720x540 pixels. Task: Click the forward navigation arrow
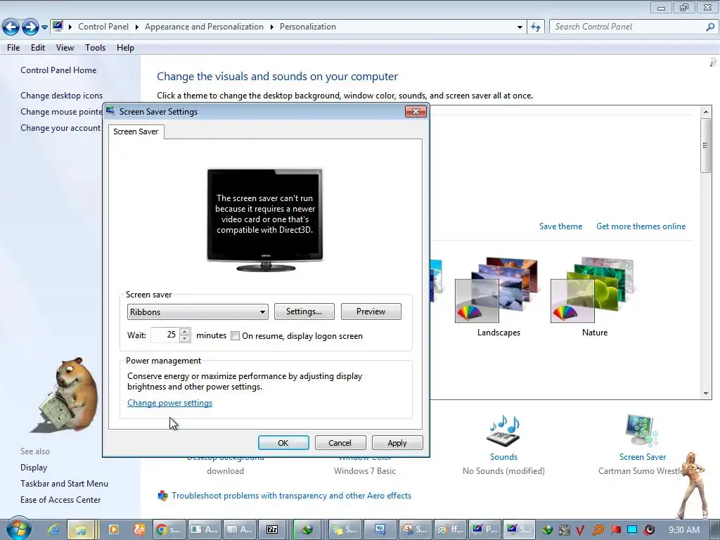tap(30, 27)
